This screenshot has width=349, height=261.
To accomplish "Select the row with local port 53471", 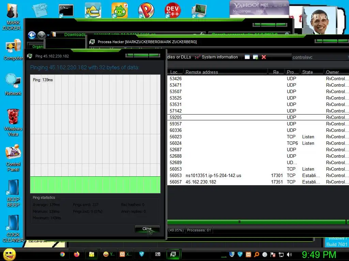I will coord(258,85).
